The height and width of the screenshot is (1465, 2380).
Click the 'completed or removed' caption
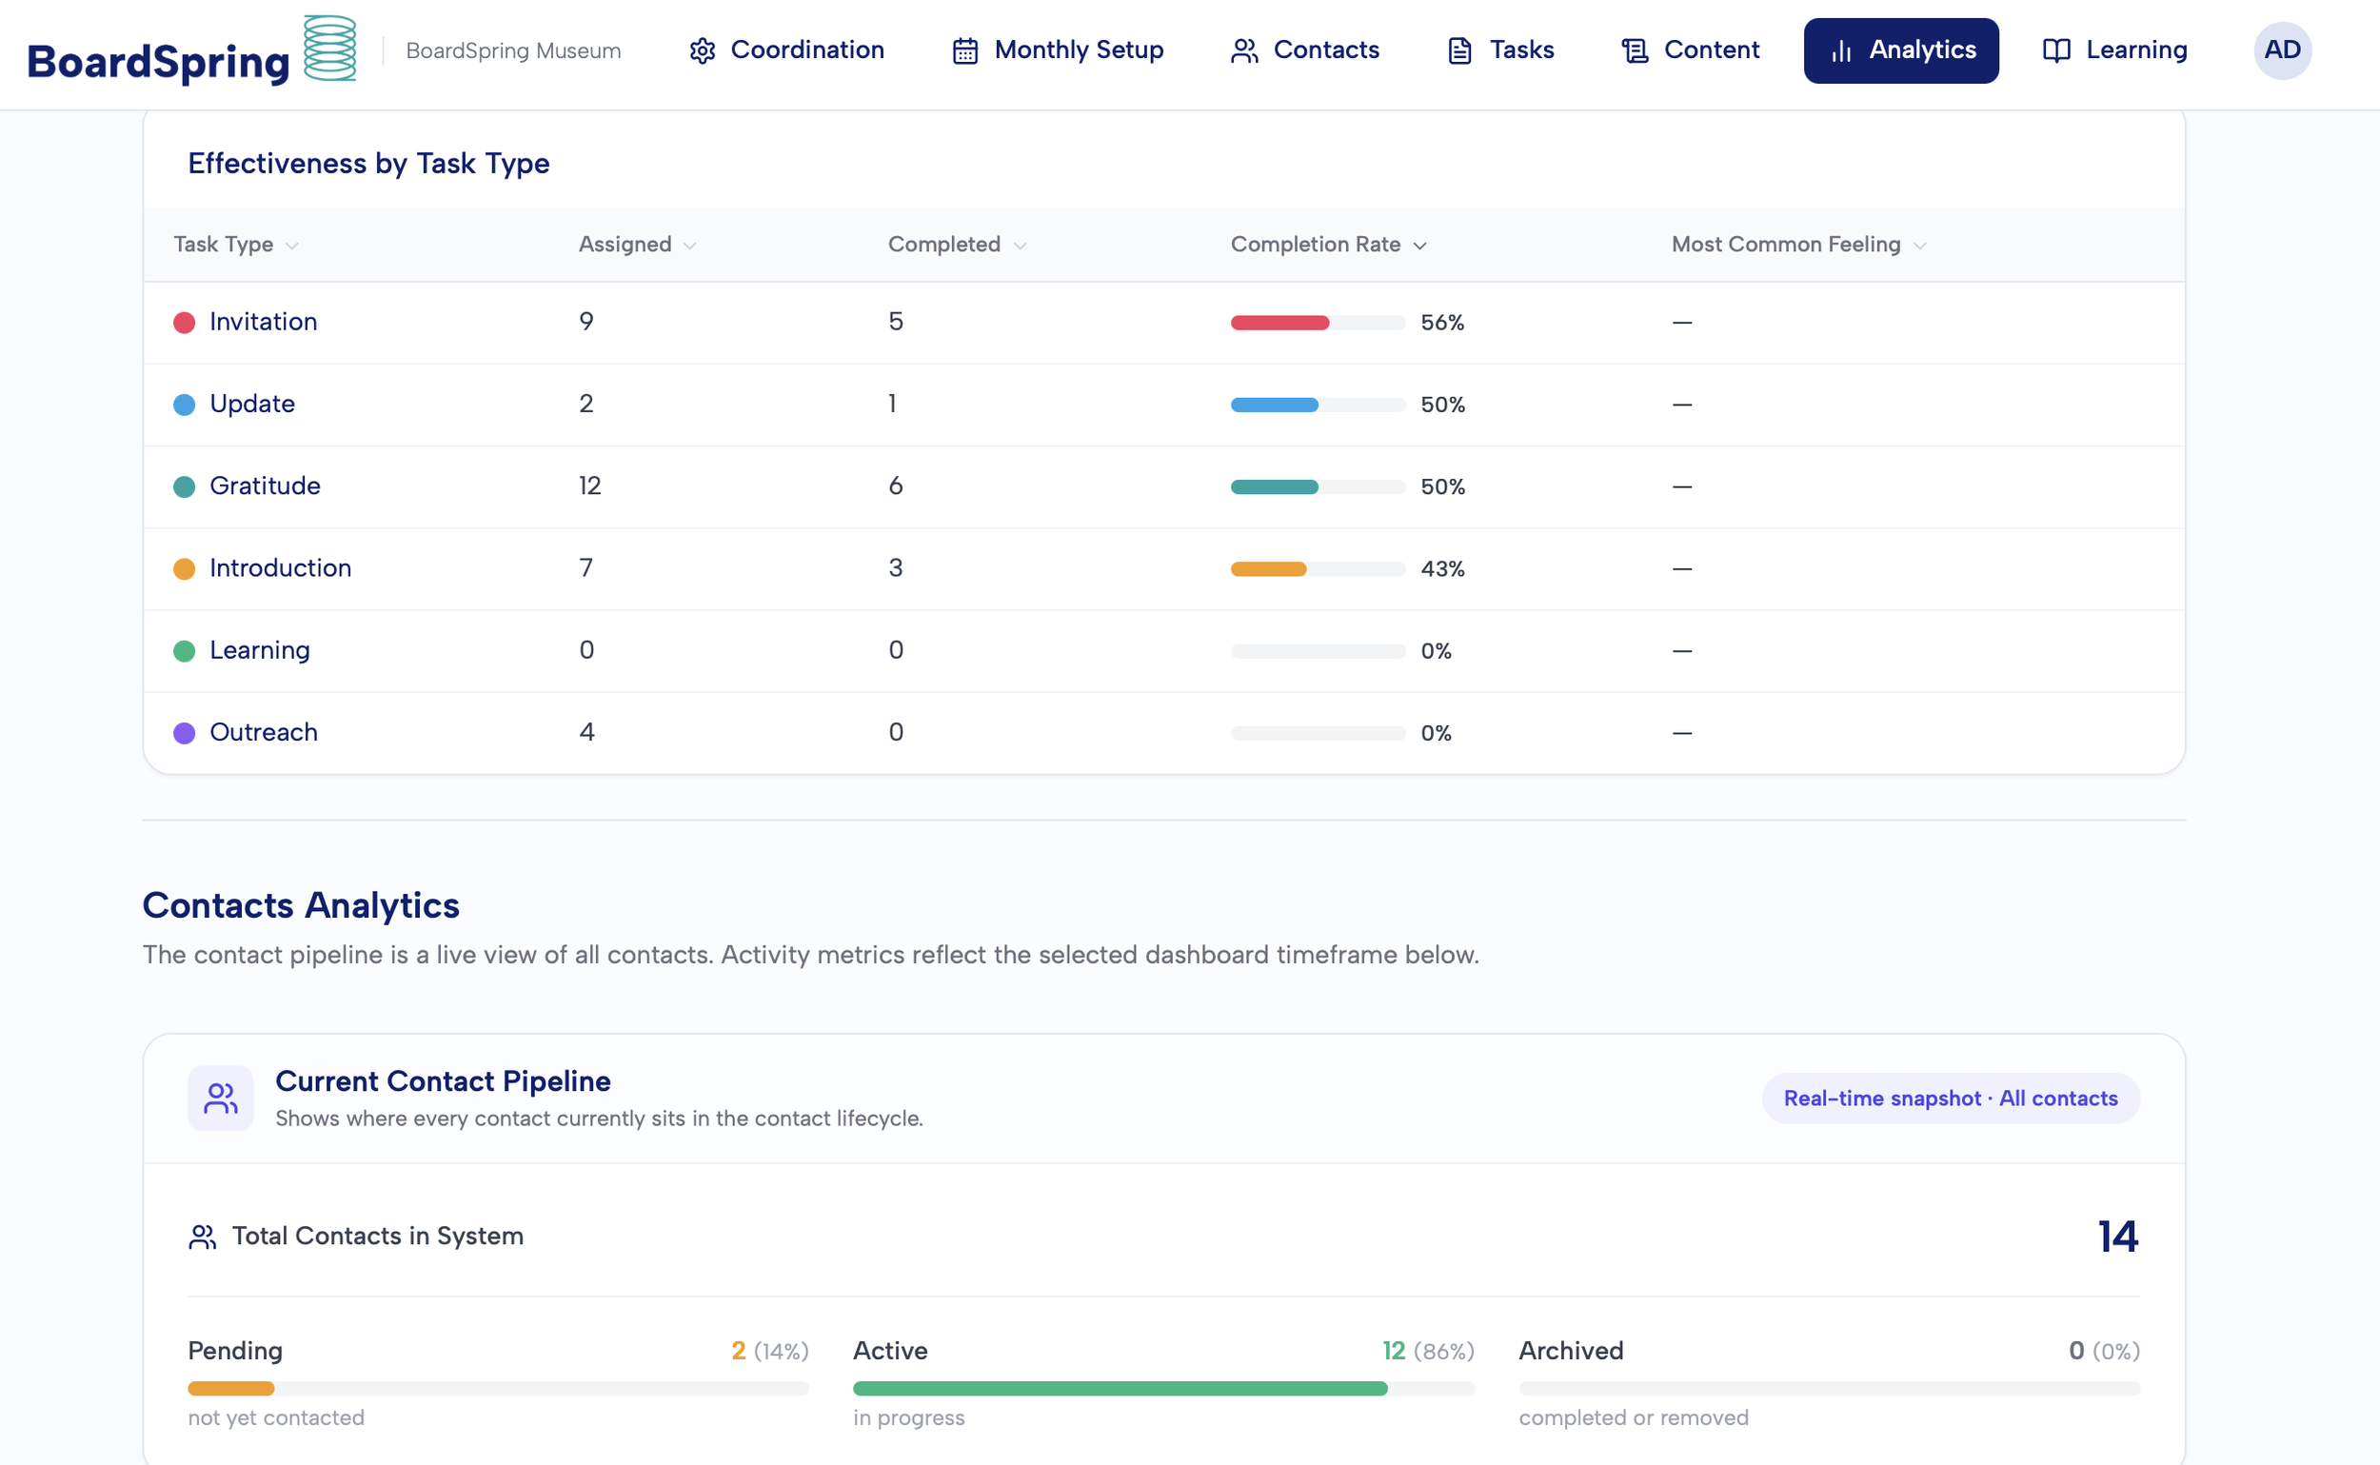(x=1634, y=1417)
